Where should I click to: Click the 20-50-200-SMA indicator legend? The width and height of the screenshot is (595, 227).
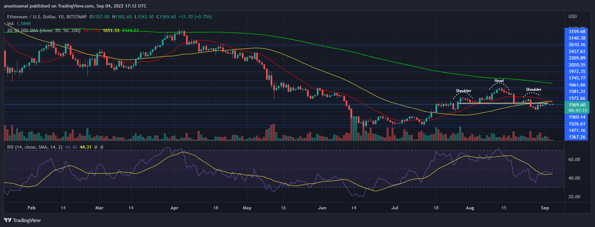click(x=44, y=30)
